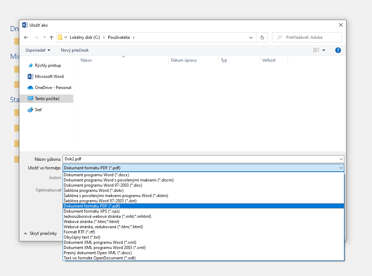372x276 pixels.
Task: Choose Formát RTF (*.rtf)
Action: (203, 232)
